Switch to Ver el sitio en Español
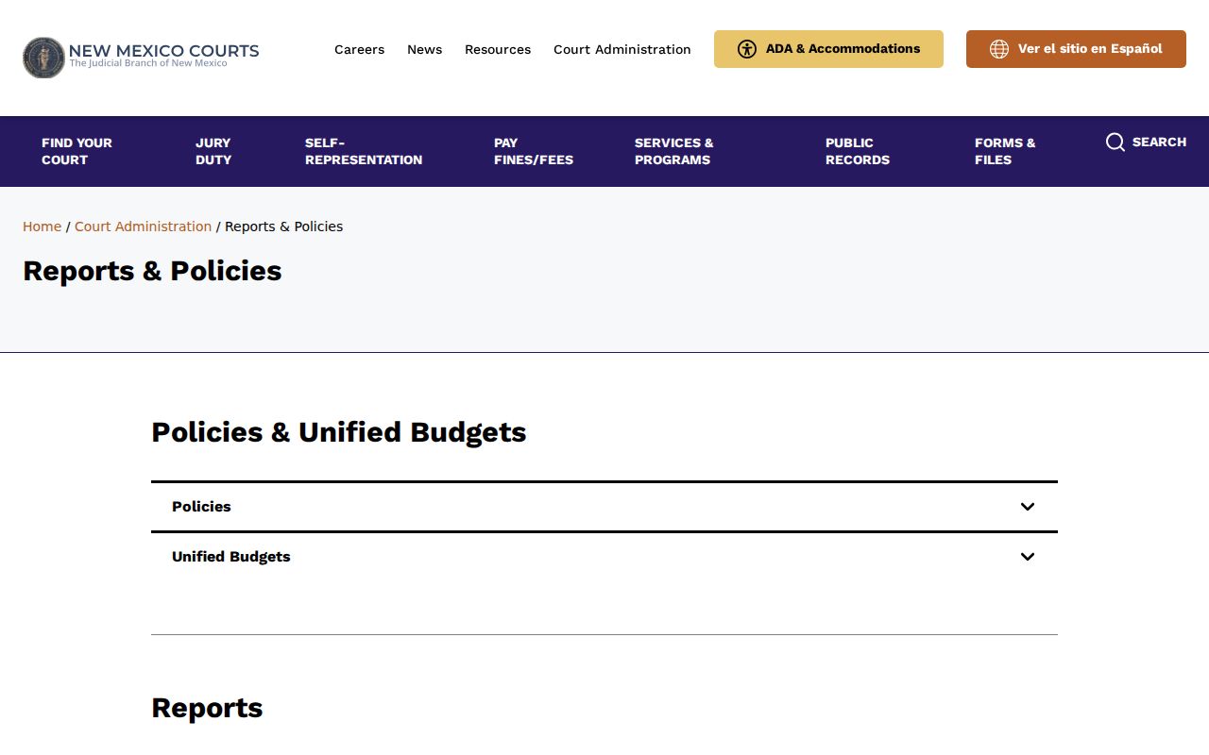The height and width of the screenshot is (755, 1209). (x=1076, y=49)
